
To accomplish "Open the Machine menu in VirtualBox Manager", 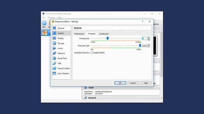I will (51, 18).
